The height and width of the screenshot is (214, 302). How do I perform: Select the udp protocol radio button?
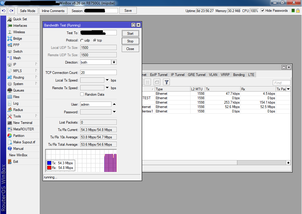82,41
